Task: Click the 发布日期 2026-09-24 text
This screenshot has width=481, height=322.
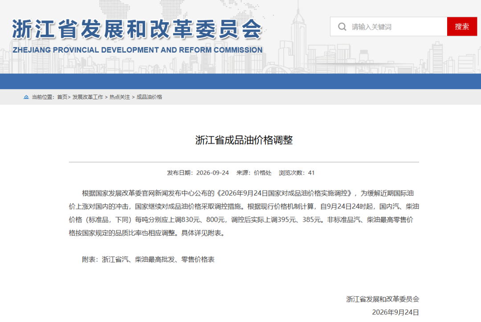Action: coord(198,173)
